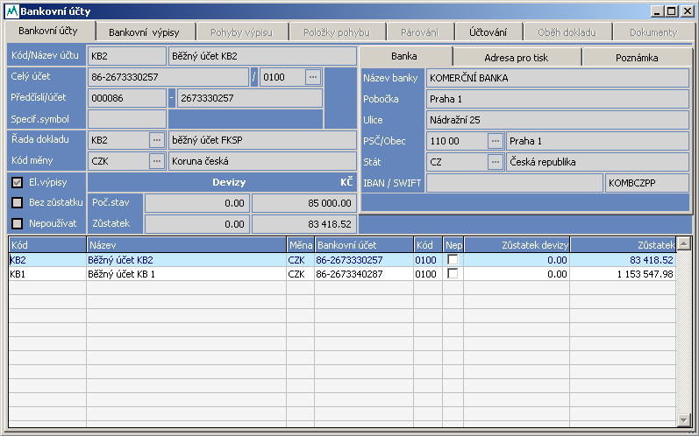Screen dimensions: 699x436
Task: Open PSČ 110 00 lookup button
Action: (496, 141)
